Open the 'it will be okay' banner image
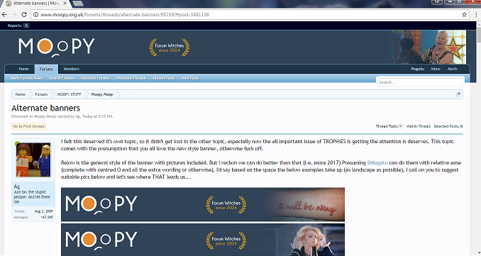 (203, 204)
